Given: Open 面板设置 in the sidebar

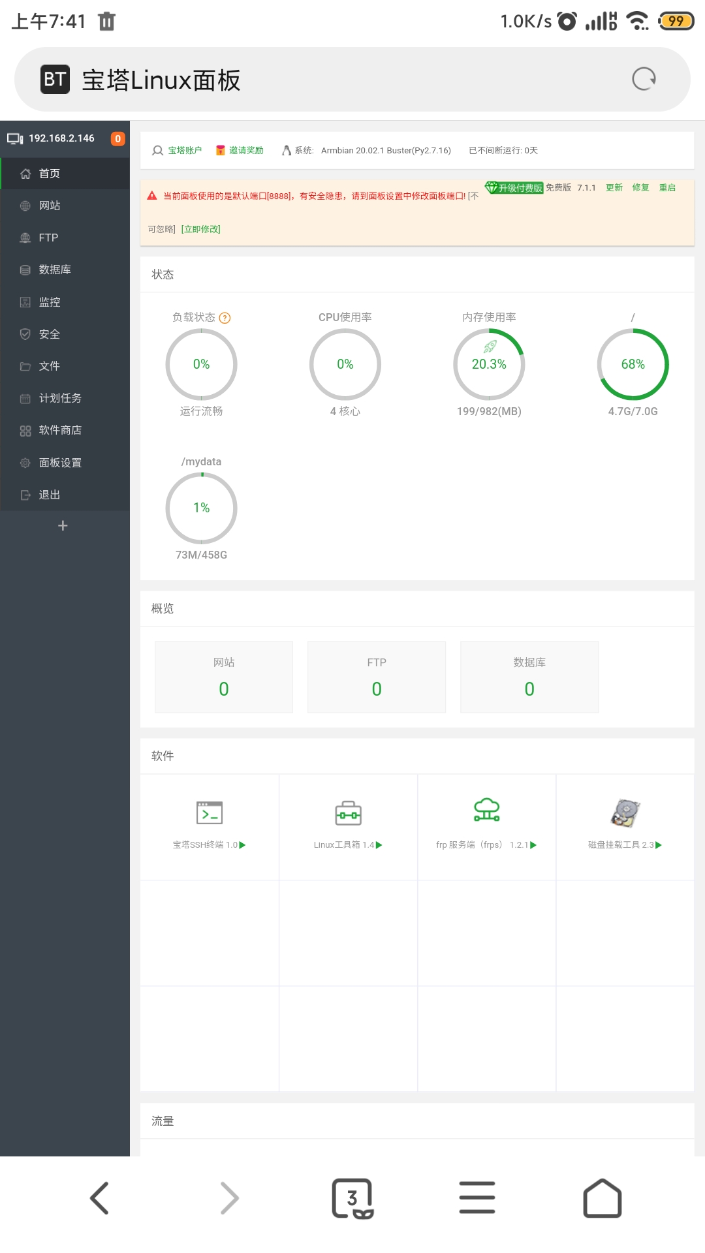Looking at the screenshot, I should [x=60, y=463].
